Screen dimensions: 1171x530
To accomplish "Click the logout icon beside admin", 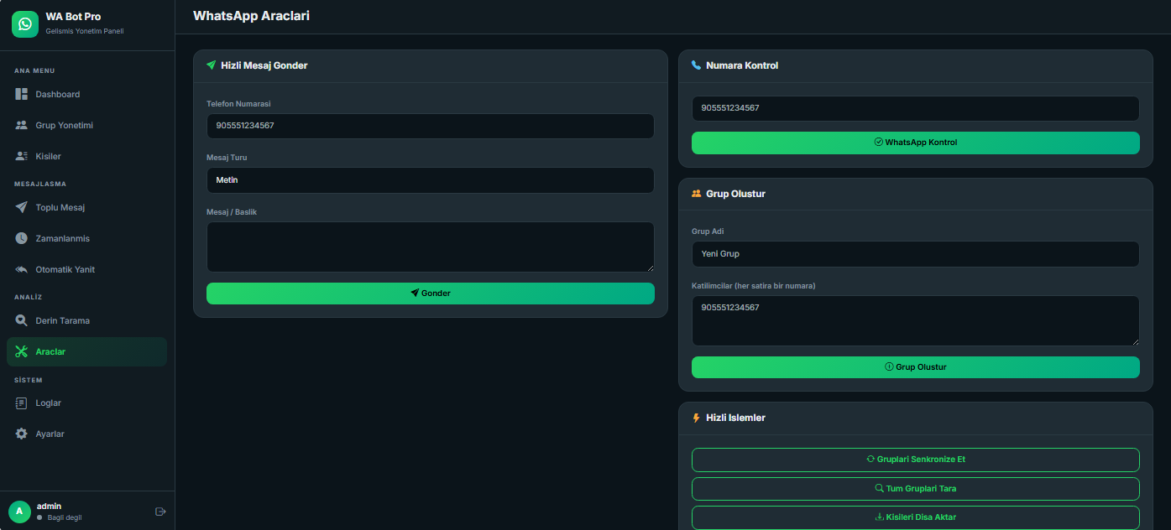I will 160,512.
